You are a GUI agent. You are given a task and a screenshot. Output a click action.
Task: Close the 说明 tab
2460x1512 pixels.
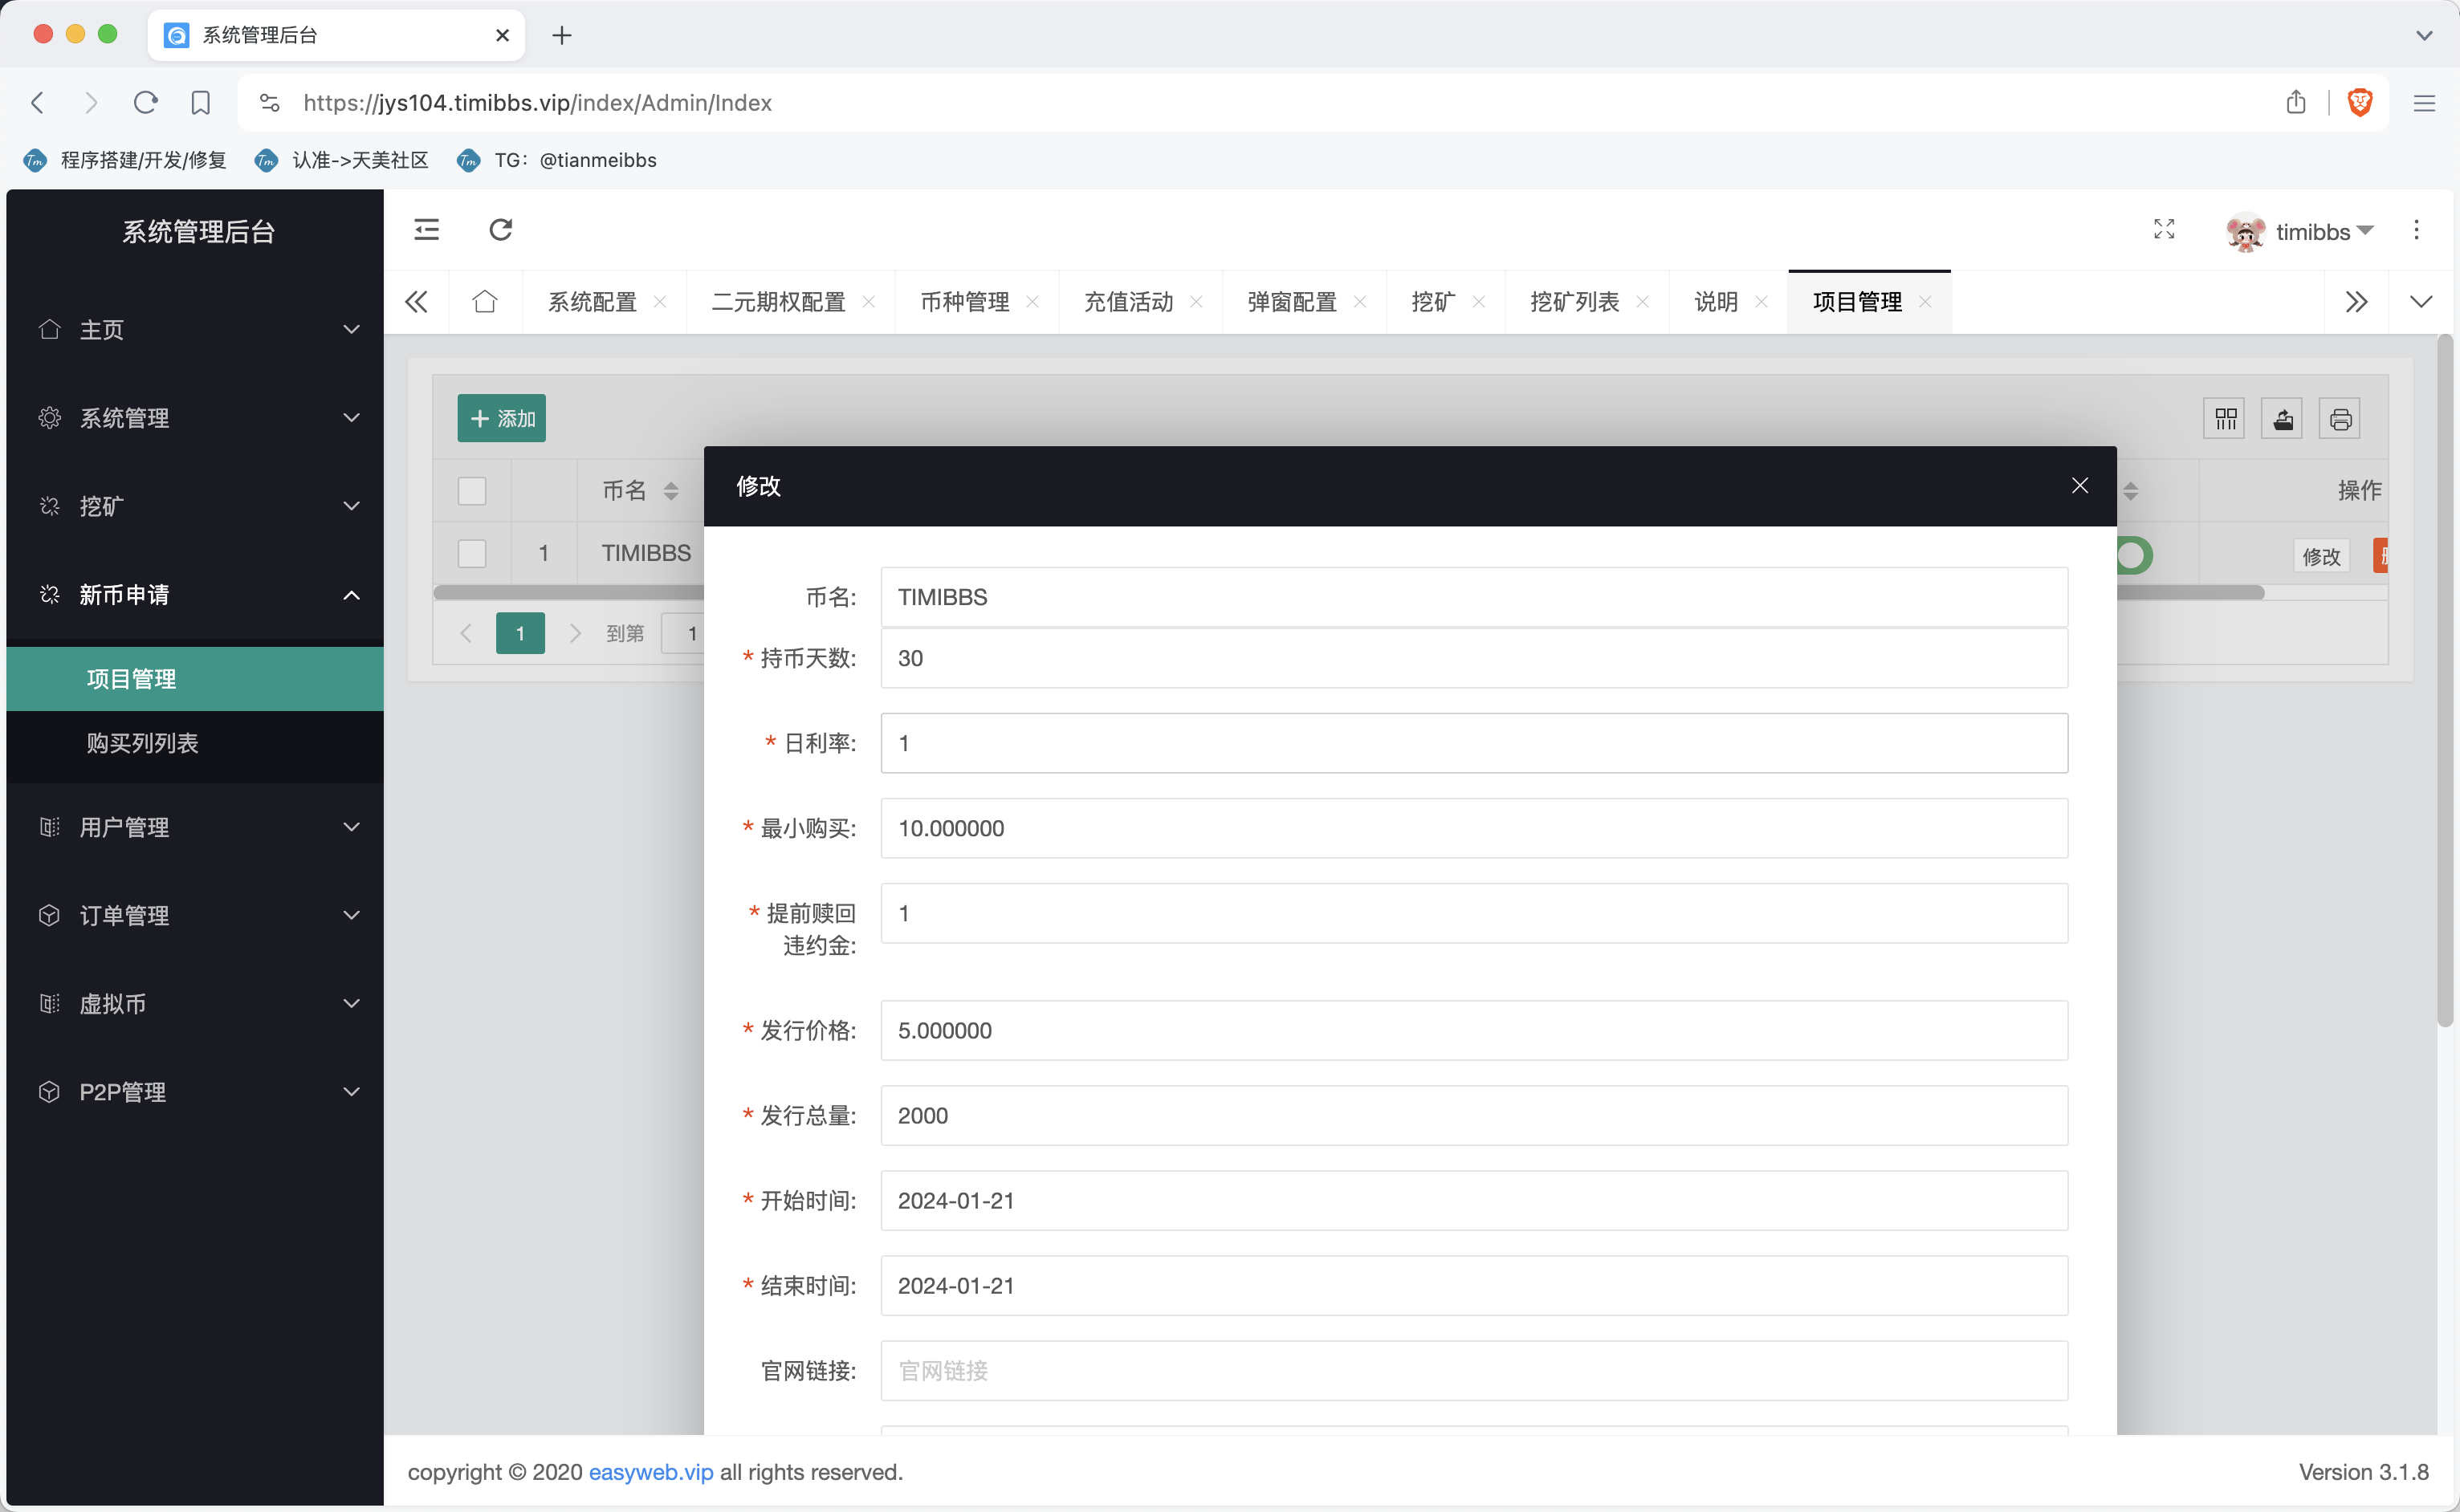click(1762, 302)
